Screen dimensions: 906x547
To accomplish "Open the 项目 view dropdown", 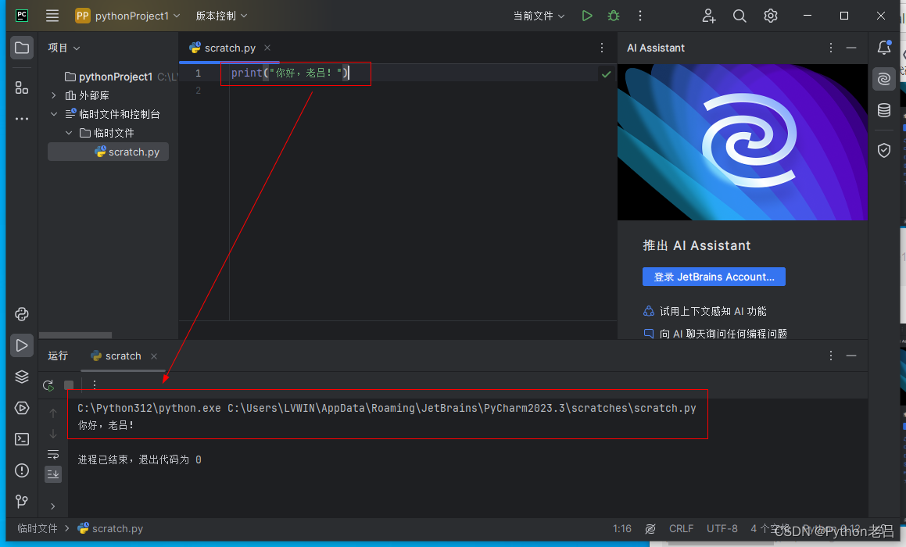I will point(63,48).
